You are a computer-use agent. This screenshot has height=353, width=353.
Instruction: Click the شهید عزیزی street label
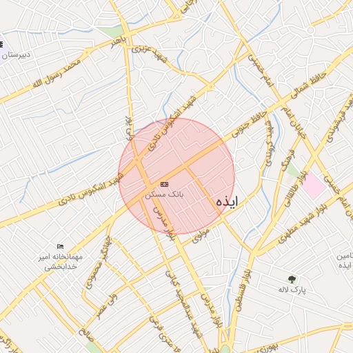[150, 54]
